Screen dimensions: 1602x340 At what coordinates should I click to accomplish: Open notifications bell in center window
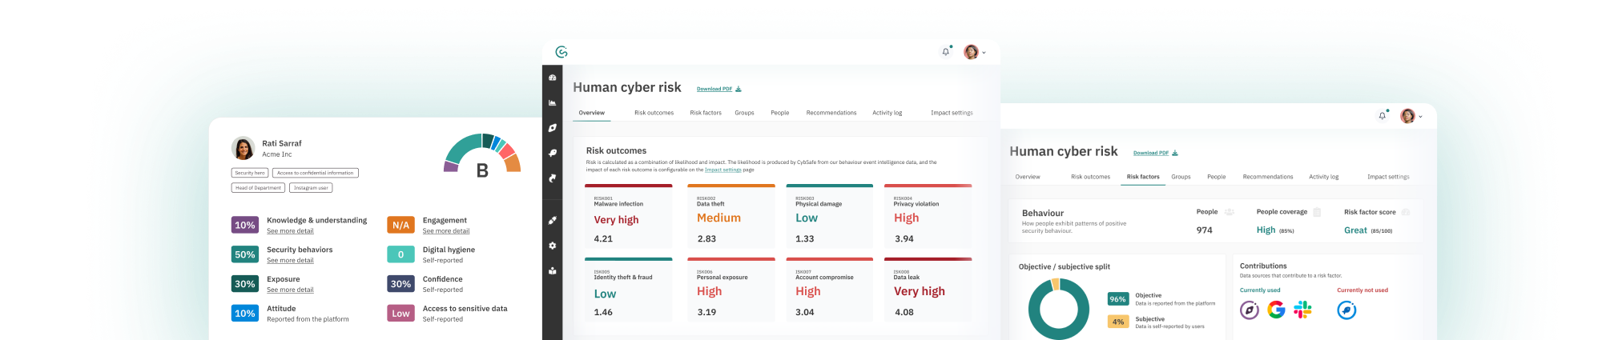coord(946,51)
